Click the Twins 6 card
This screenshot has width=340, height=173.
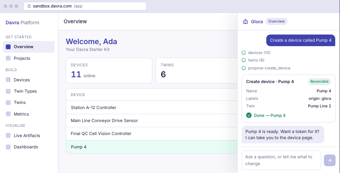(x=196, y=70)
